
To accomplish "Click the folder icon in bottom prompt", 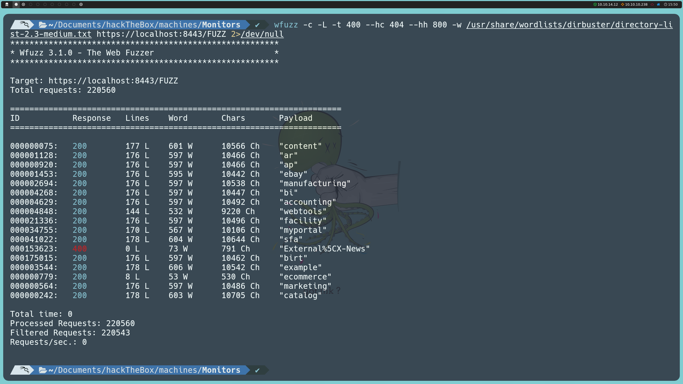I will (43, 370).
